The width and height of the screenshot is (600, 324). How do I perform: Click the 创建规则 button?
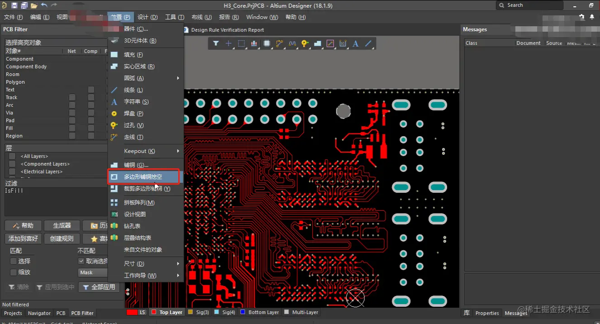[62, 238]
